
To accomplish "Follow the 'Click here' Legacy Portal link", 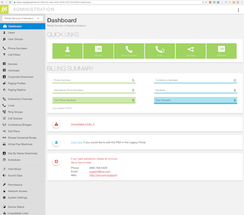I will [77, 142].
